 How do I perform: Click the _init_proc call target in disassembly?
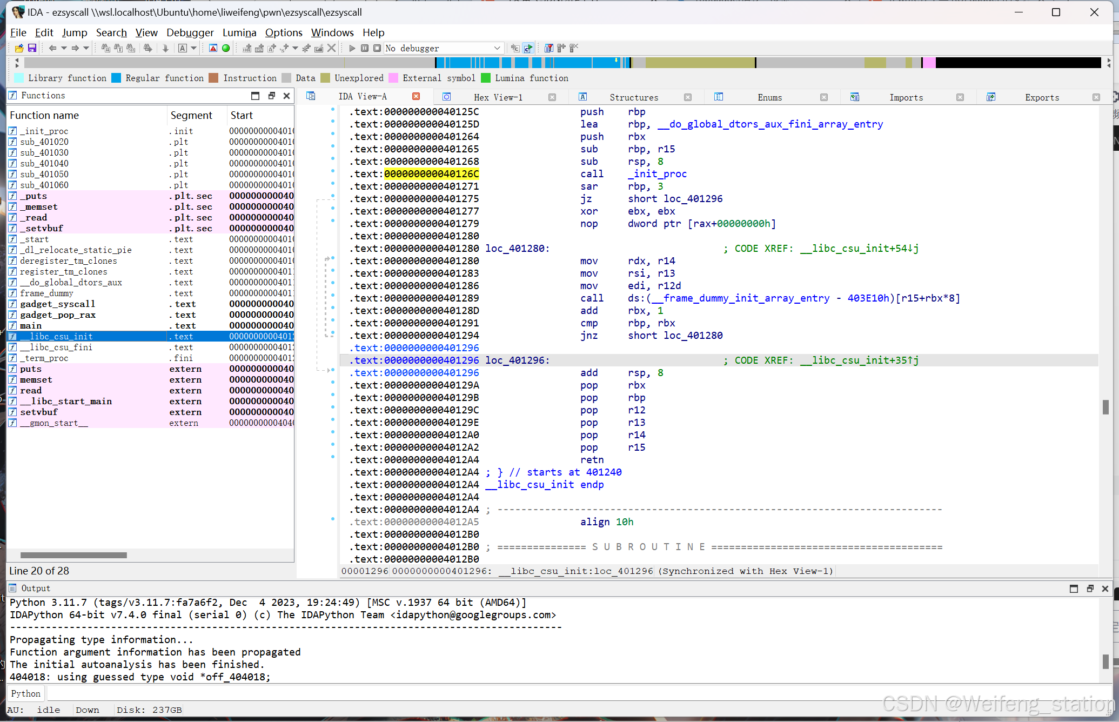pos(657,173)
